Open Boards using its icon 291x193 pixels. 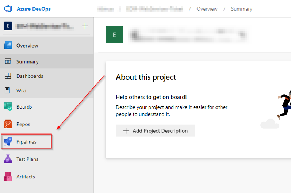[8, 107]
